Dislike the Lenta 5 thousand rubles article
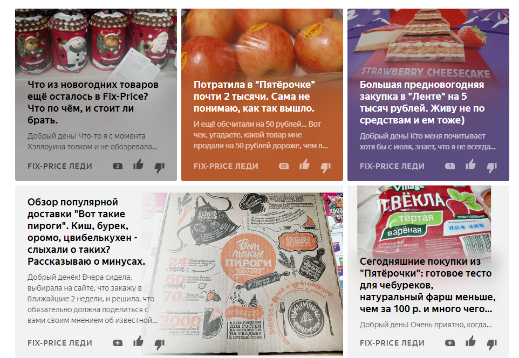Screen dimensions: 519x358 (x=492, y=167)
